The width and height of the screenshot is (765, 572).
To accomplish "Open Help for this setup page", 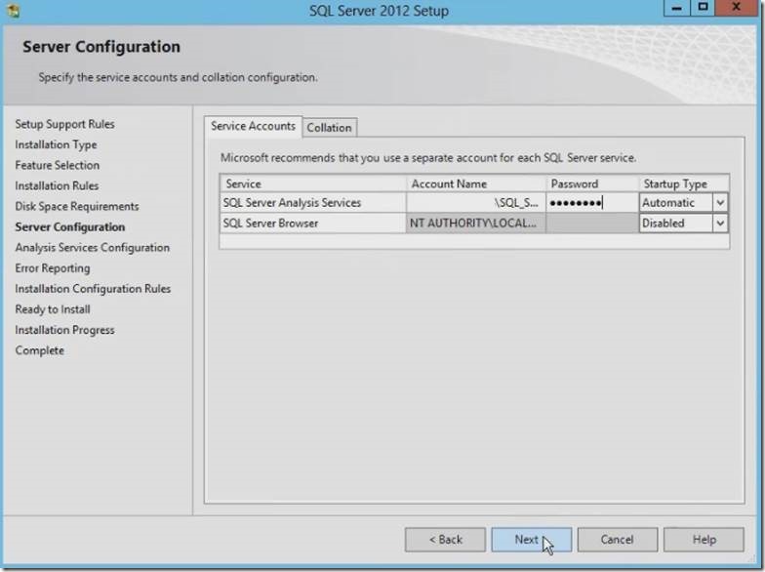I will pos(705,540).
